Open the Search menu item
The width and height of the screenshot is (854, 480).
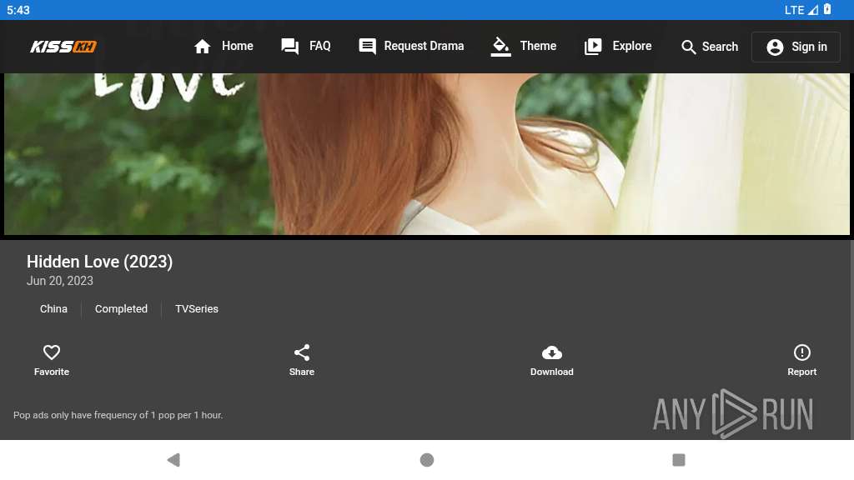pyautogui.click(x=710, y=47)
